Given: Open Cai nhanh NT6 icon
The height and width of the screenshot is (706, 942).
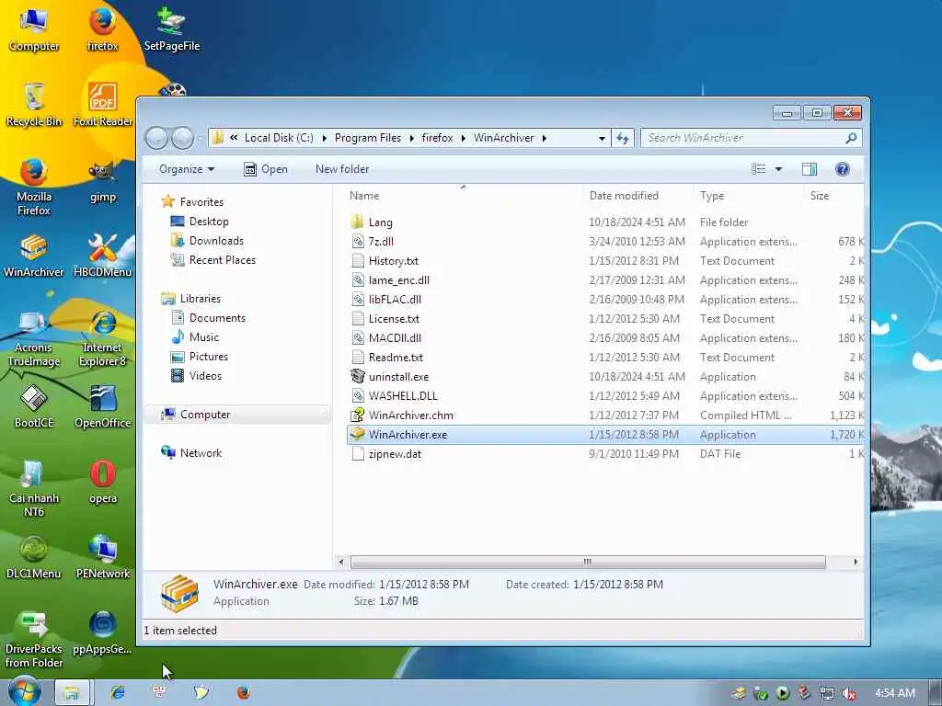Looking at the screenshot, I should click(34, 489).
